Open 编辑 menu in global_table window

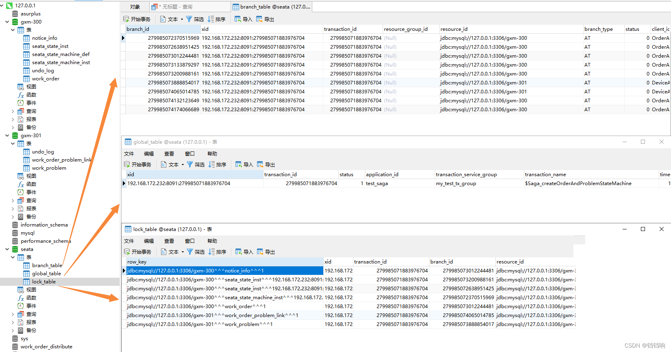click(x=149, y=154)
